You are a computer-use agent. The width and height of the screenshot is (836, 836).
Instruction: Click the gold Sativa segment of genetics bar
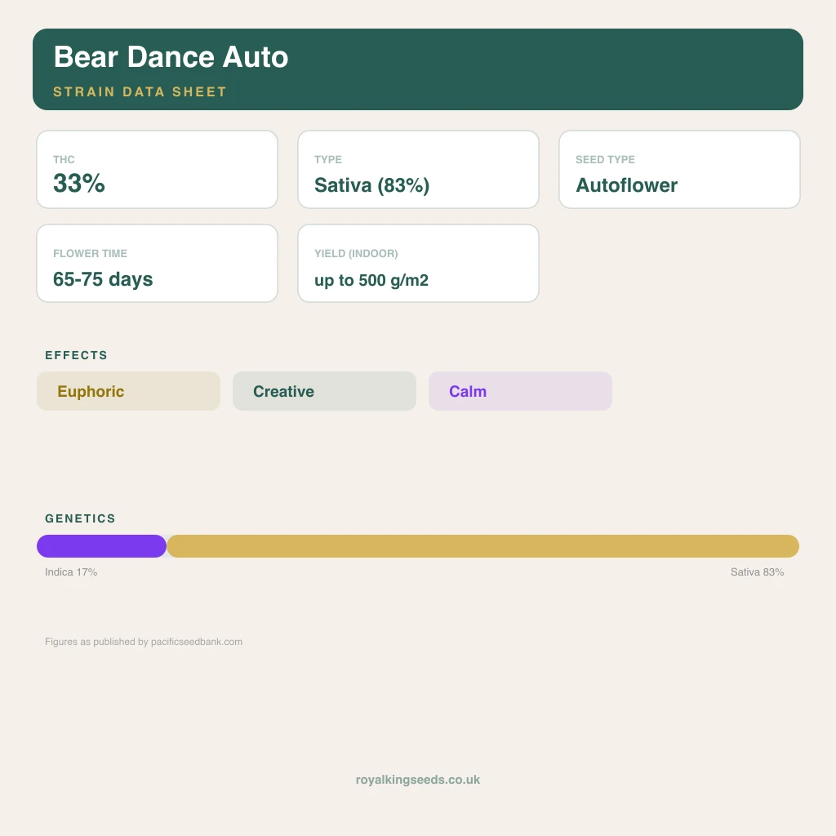[x=482, y=546]
